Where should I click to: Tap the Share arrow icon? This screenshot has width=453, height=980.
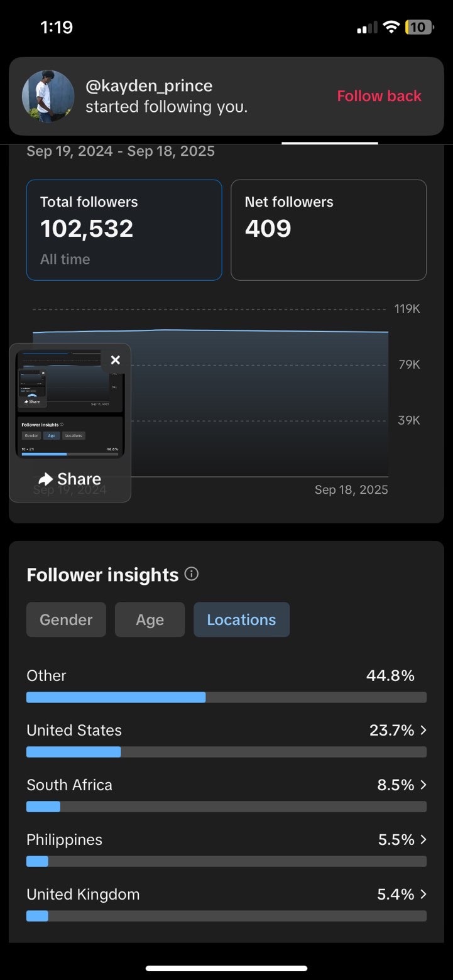[x=45, y=479]
